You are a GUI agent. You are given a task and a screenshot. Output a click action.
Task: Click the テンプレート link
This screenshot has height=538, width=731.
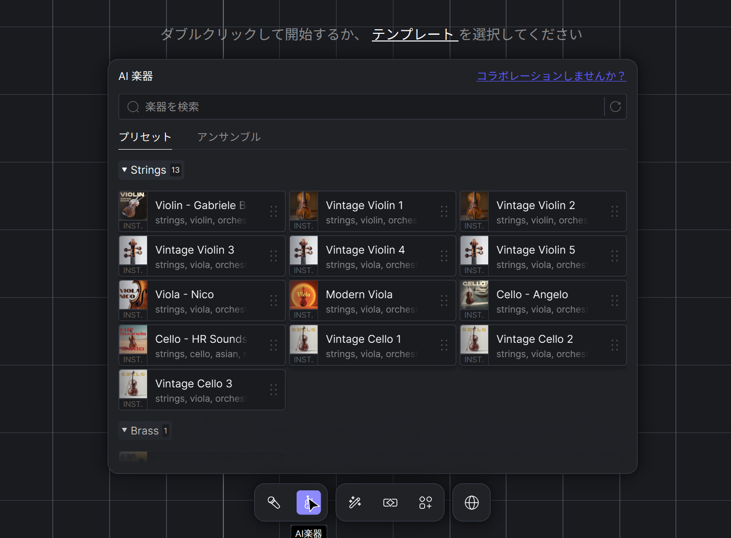click(x=414, y=34)
